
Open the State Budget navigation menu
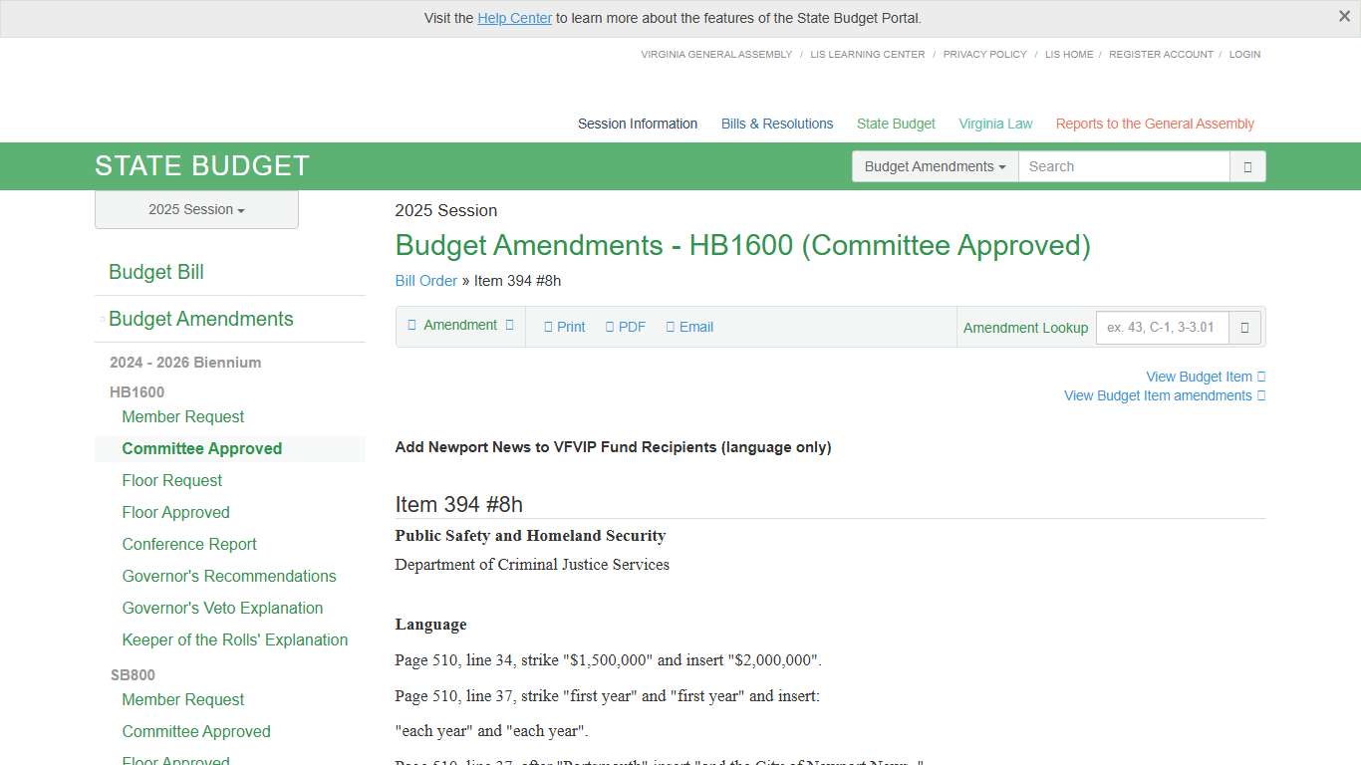[895, 124]
